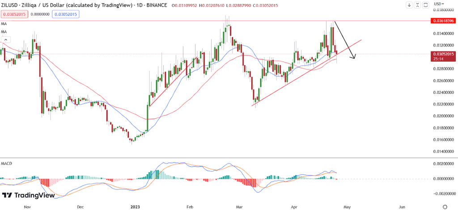Click the Dec label on time axis
The width and height of the screenshot is (458, 210).
pyautogui.click(x=81, y=207)
